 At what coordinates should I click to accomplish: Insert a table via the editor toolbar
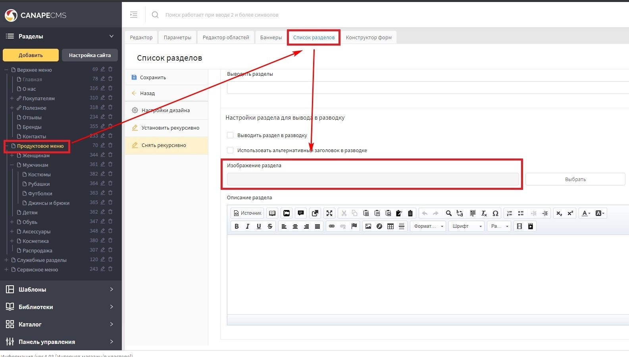(x=390, y=226)
